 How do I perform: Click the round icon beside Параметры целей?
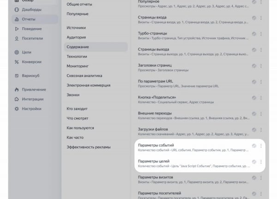point(254,162)
